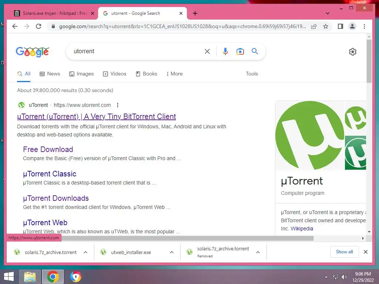Open network status in system tray
Screen dimensions: 379x284
(x=335, y=277)
